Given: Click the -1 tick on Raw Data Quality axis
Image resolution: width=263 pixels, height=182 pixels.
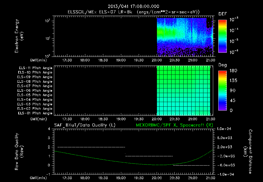Looking at the screenshot, I should tap(48, 175).
